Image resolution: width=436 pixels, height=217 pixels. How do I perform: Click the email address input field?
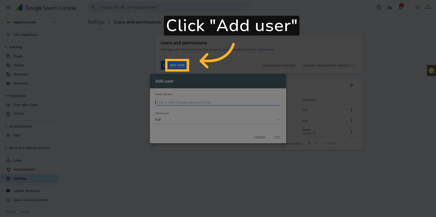click(x=217, y=102)
